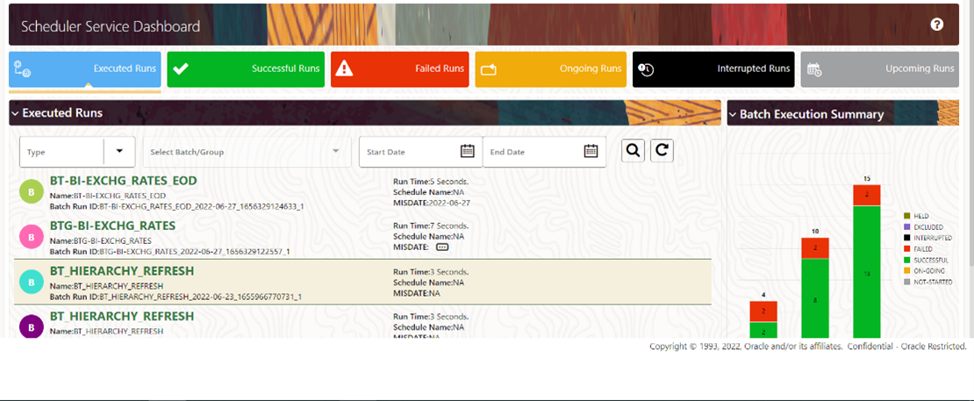This screenshot has height=401, width=974.
Task: Click the INTERRUPTED legend swatch
Action: [x=906, y=238]
